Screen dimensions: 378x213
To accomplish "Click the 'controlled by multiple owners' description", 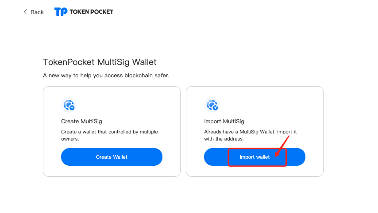I will pos(109,135).
